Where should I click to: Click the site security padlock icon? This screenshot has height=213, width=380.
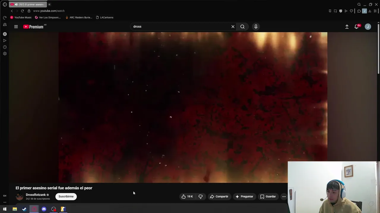[29, 11]
